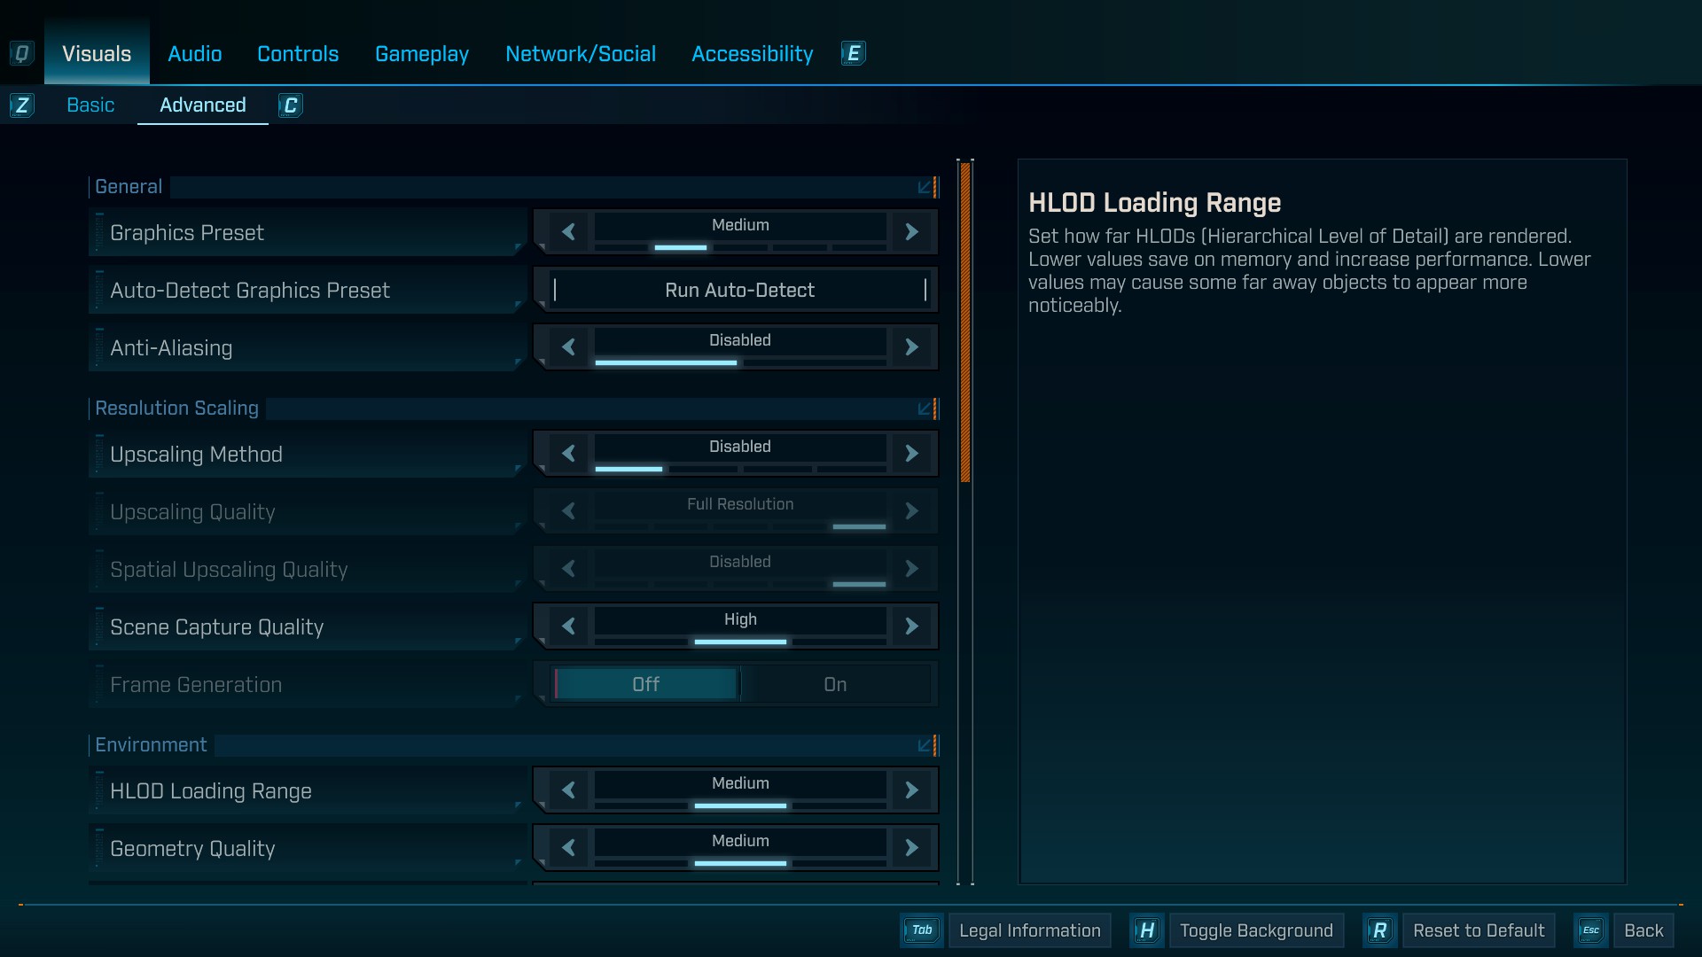Viewport: 1702px width, 957px height.
Task: Set Frame Generation to Off
Action: click(645, 684)
